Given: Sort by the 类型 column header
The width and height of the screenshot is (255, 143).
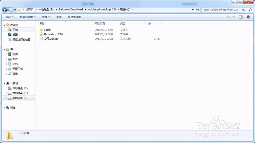Looking at the screenshot, I should click(123, 23).
